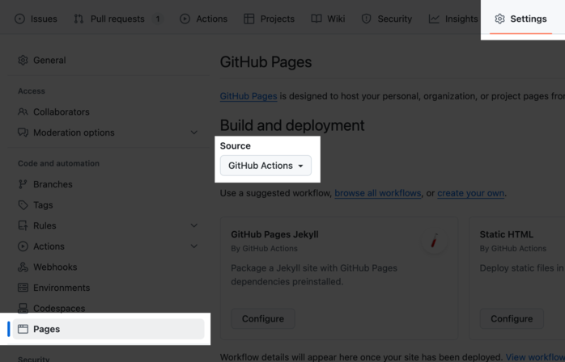Click the pull request branch icon
Viewport: 565px width, 362px height.
pos(79,19)
